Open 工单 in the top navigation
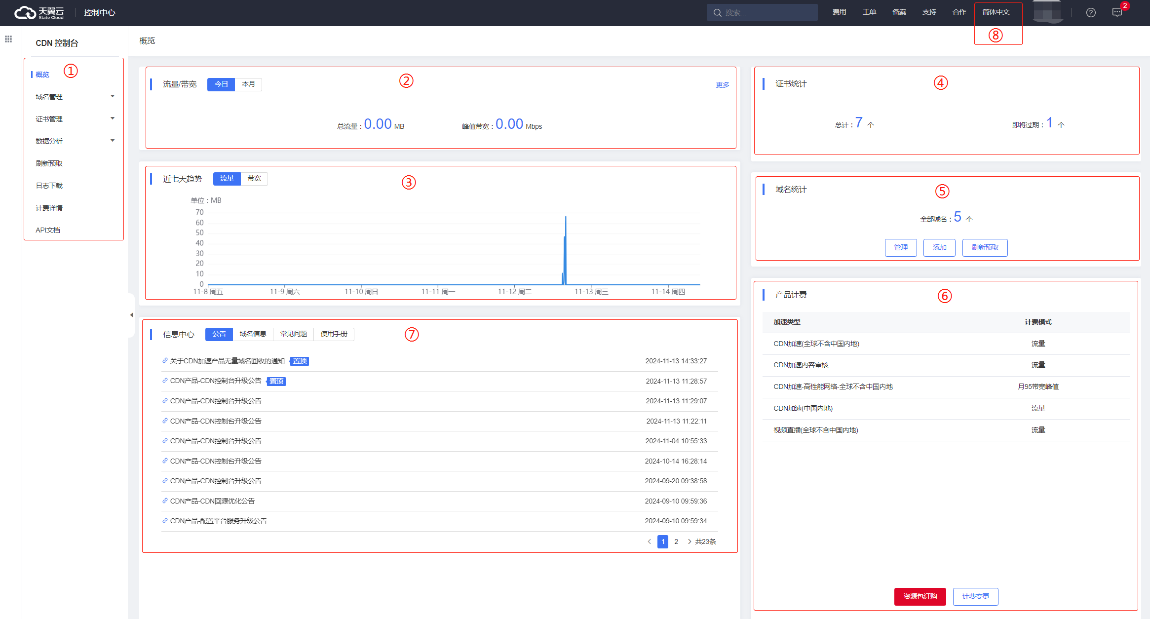This screenshot has height=619, width=1150. [869, 12]
